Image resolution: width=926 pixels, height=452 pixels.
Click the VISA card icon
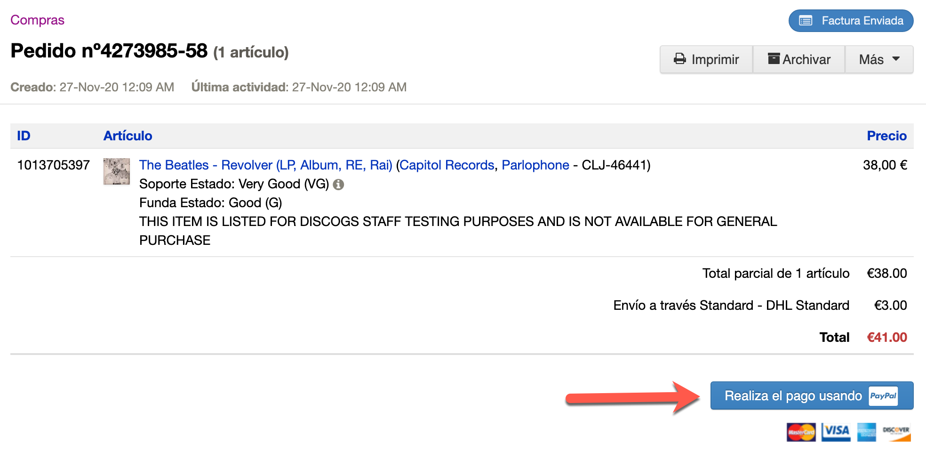[x=836, y=432]
